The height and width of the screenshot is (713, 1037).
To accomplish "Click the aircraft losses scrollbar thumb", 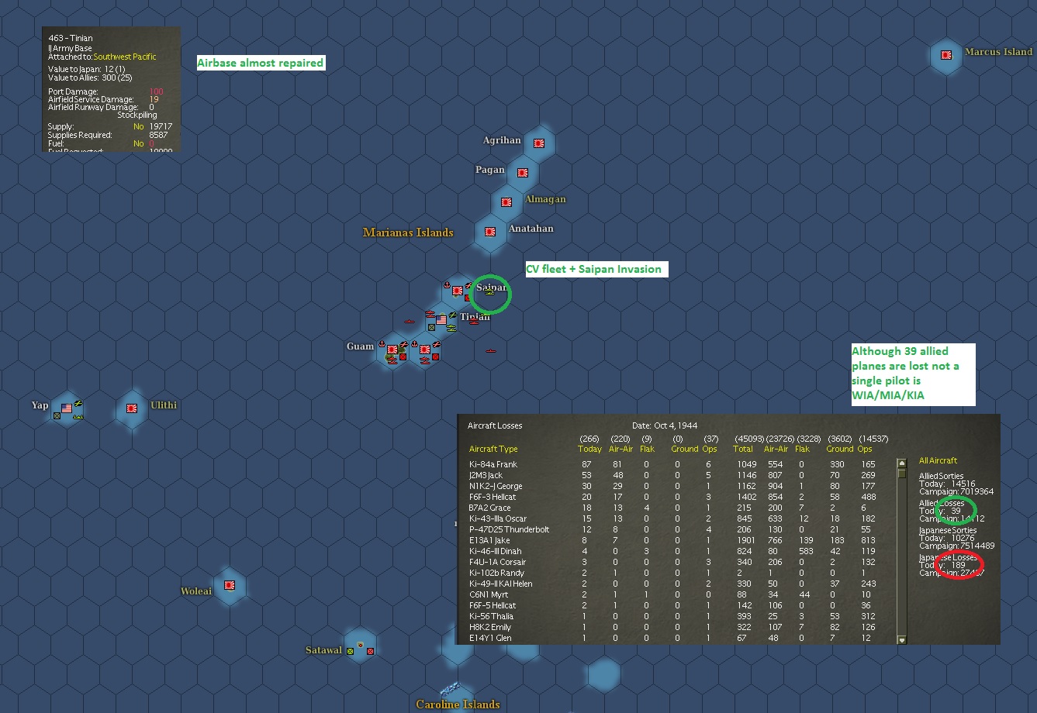I will pyautogui.click(x=902, y=474).
